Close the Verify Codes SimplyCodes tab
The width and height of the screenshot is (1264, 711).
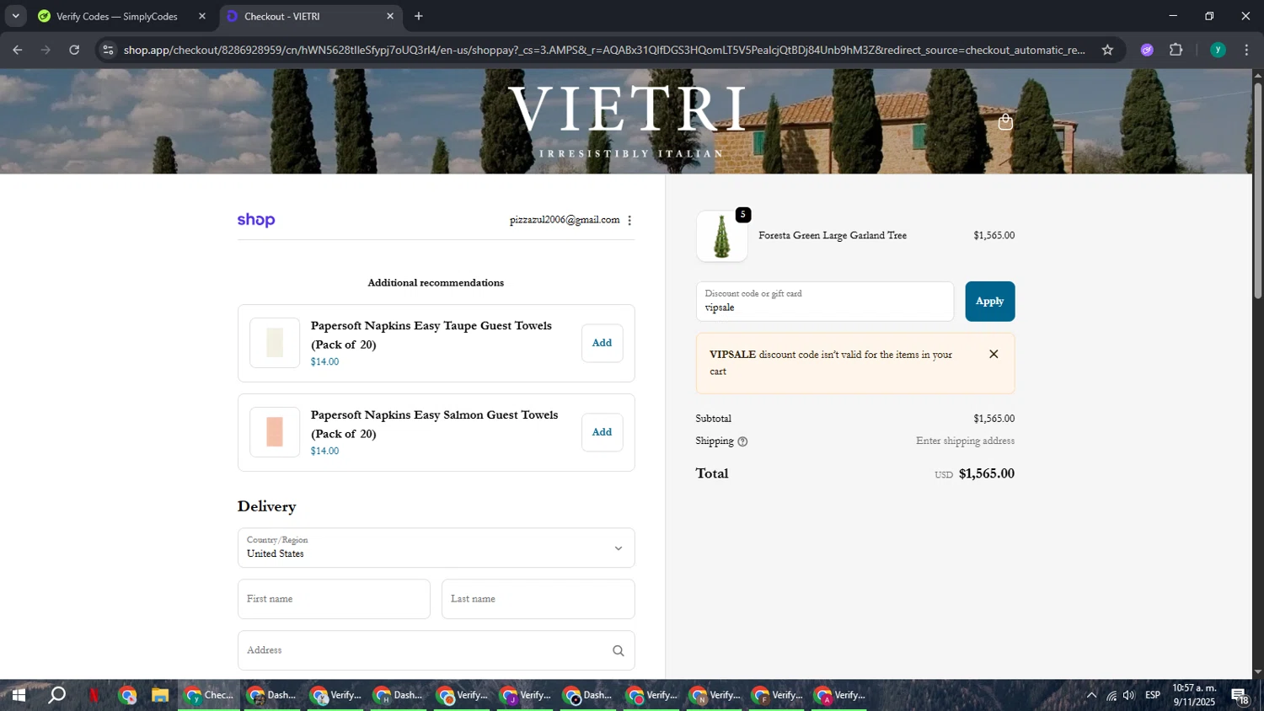pyautogui.click(x=201, y=16)
